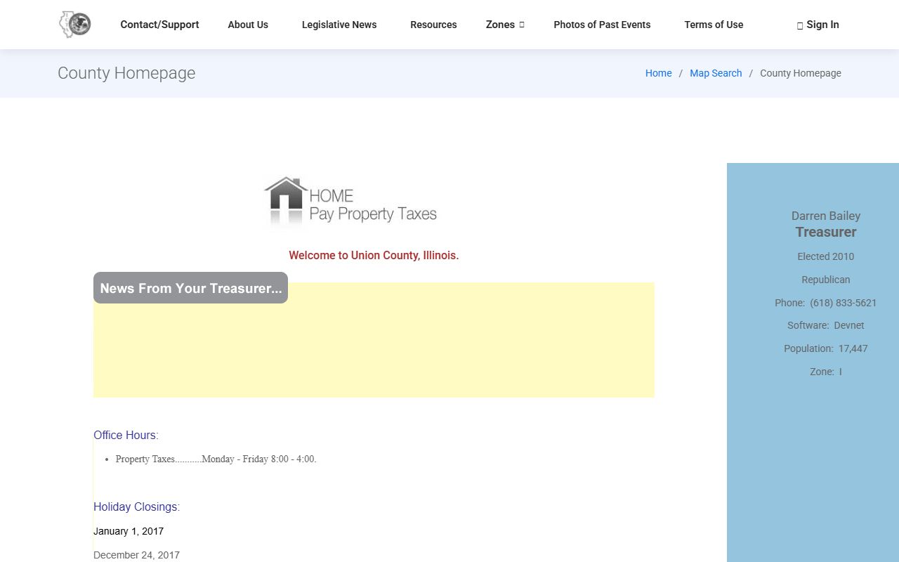View Photos of Past Events

[x=602, y=25]
